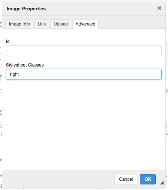Open the Link tab
Viewport: 168px width, 190px height.
(42, 24)
